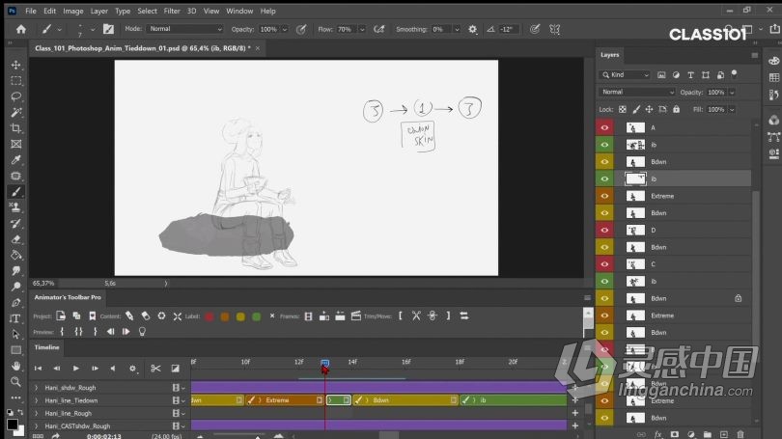The height and width of the screenshot is (439, 782).
Task: Select the Rectangular Marquee tool
Action: point(16,81)
